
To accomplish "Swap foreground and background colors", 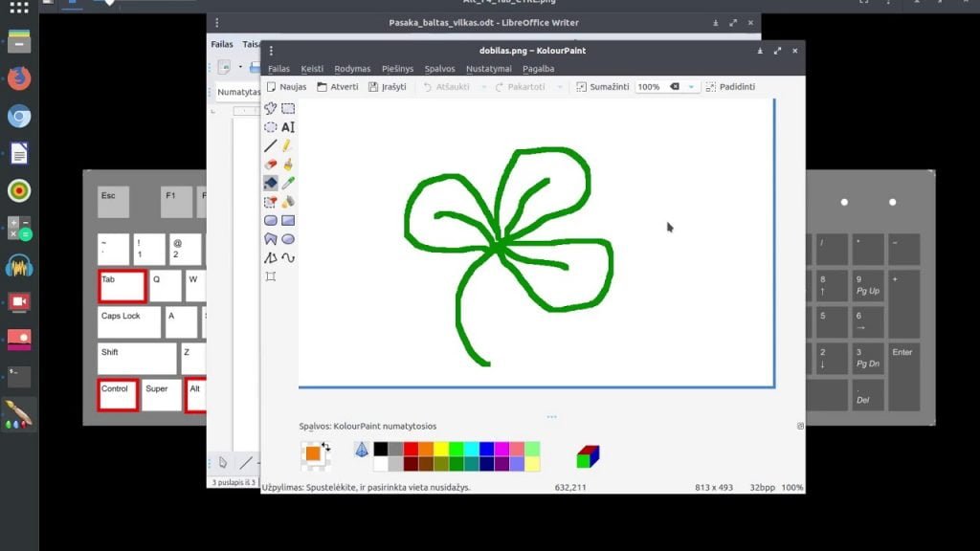I will tap(326, 448).
